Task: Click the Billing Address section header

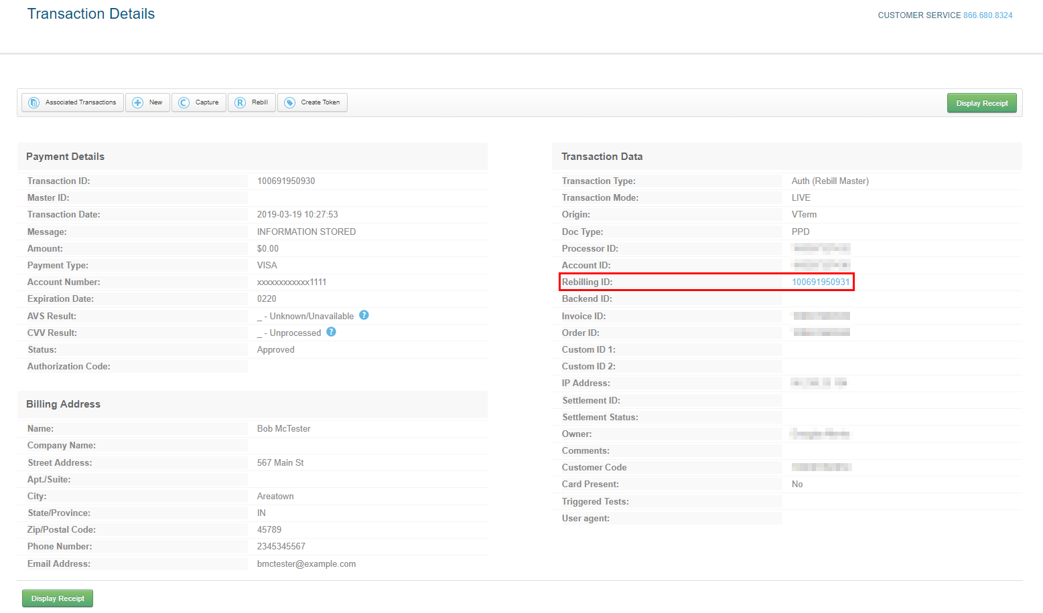Action: point(64,404)
